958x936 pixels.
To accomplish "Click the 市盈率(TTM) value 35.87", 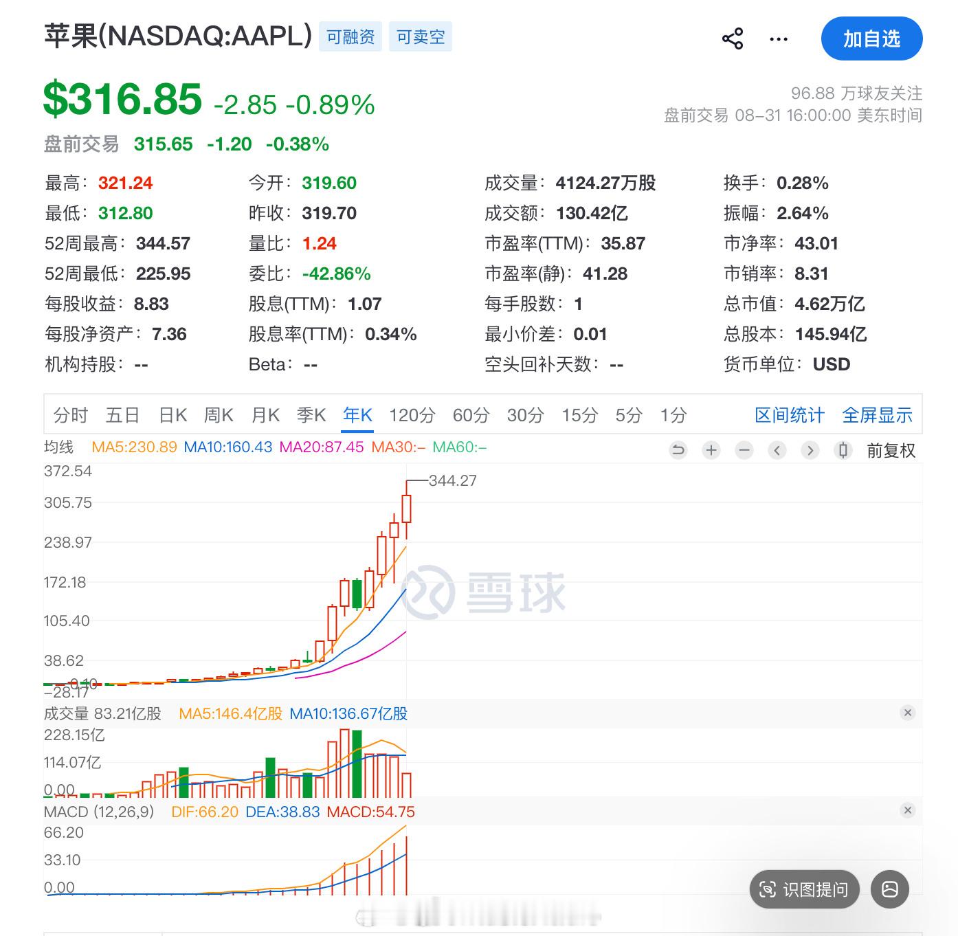I will (x=623, y=243).
